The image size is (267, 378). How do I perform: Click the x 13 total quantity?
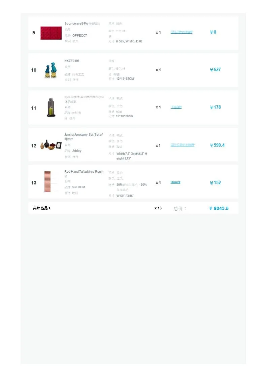click(x=158, y=208)
